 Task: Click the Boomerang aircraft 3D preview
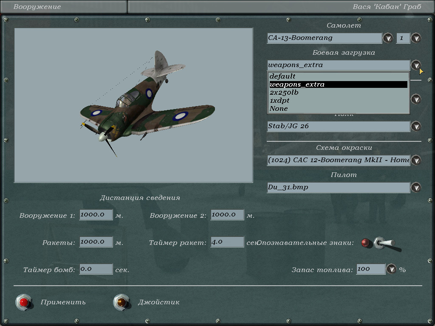(x=133, y=105)
